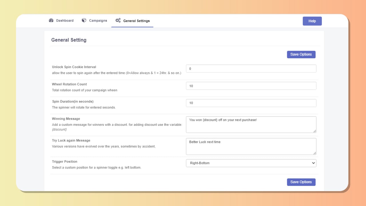Click the Campaigns cube icon
This screenshot has width=366, height=206.
click(x=84, y=20)
